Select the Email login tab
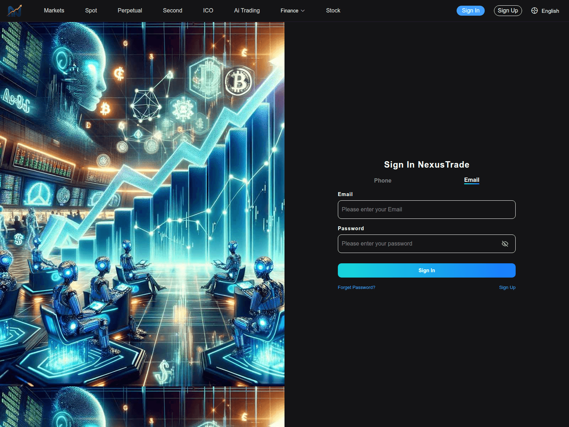The width and height of the screenshot is (569, 427). point(472,180)
